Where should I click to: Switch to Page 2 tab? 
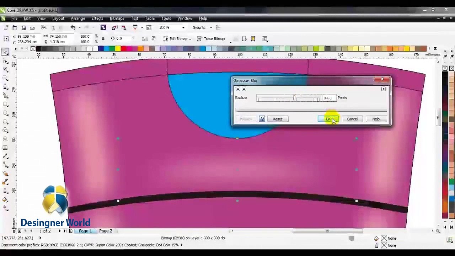click(106, 231)
